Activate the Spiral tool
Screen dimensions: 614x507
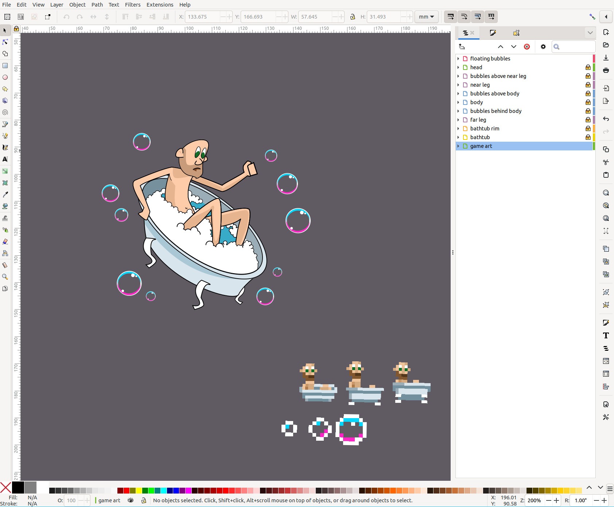click(5, 113)
